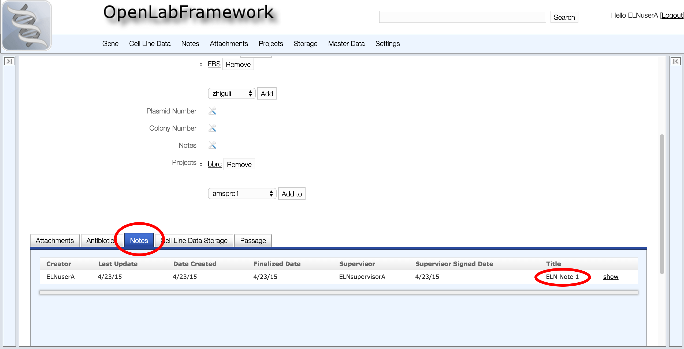Open the Cell Line Data menu

150,44
